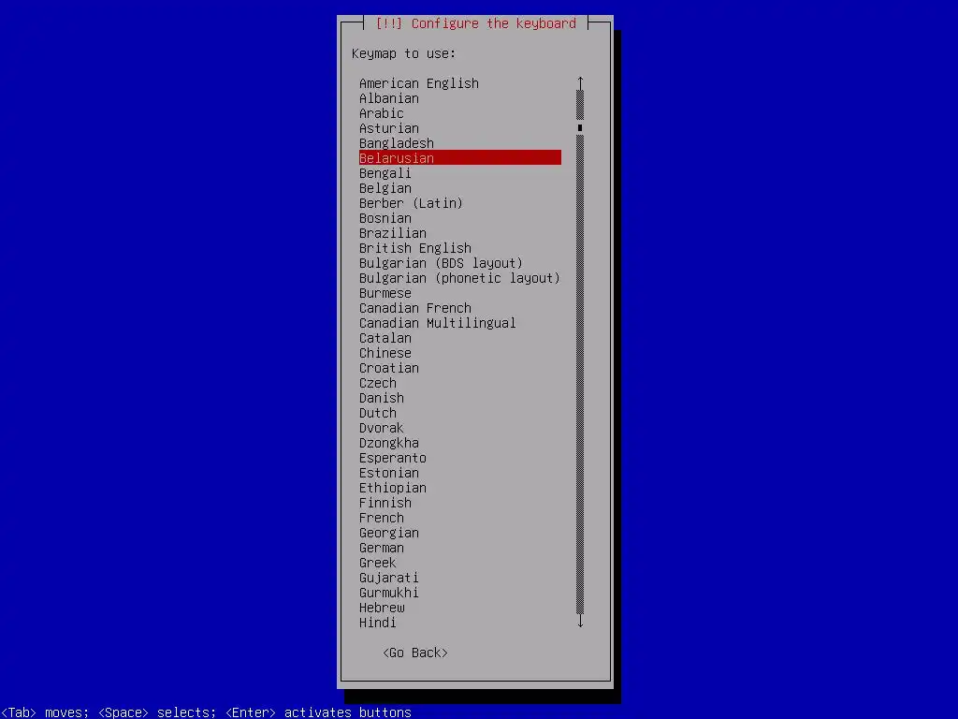The height and width of the screenshot is (719, 958).
Task: Pick the Asturian keymap entry
Action: (460, 128)
